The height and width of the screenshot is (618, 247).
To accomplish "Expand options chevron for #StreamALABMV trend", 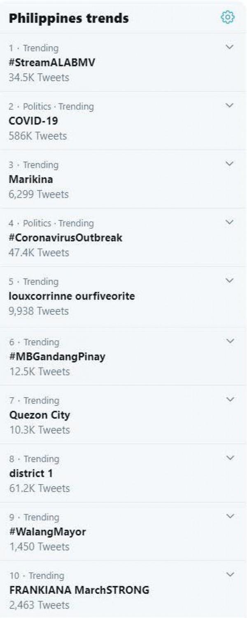I will [x=230, y=47].
